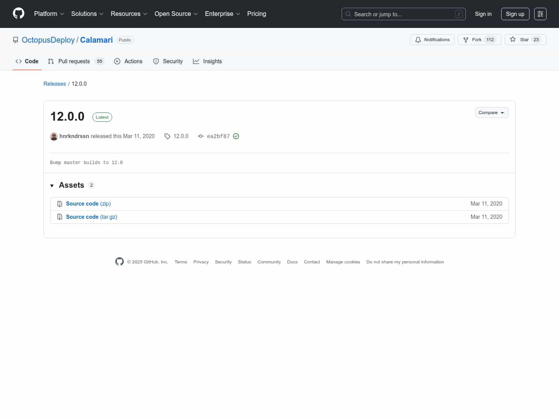Open the commit ea2bf87 via commit icon

[201, 136]
